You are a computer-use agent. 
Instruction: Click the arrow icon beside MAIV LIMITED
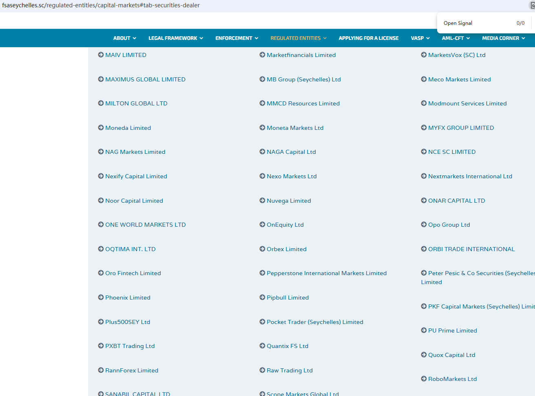(x=101, y=55)
